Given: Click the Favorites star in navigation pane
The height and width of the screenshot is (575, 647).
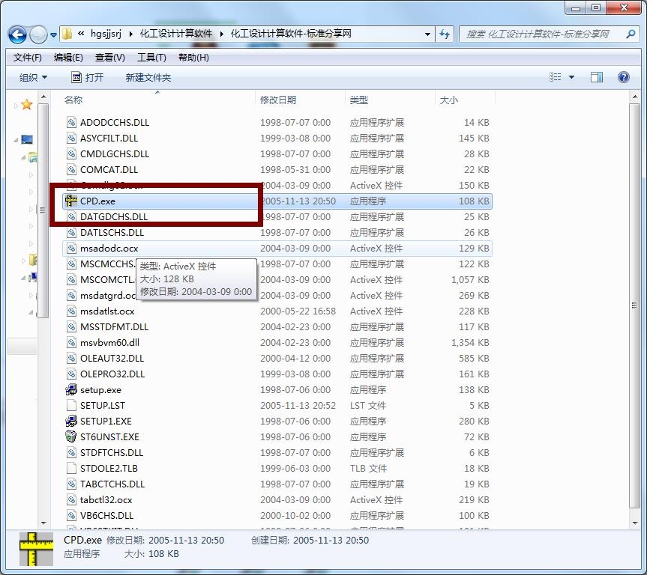Looking at the screenshot, I should pyautogui.click(x=27, y=105).
